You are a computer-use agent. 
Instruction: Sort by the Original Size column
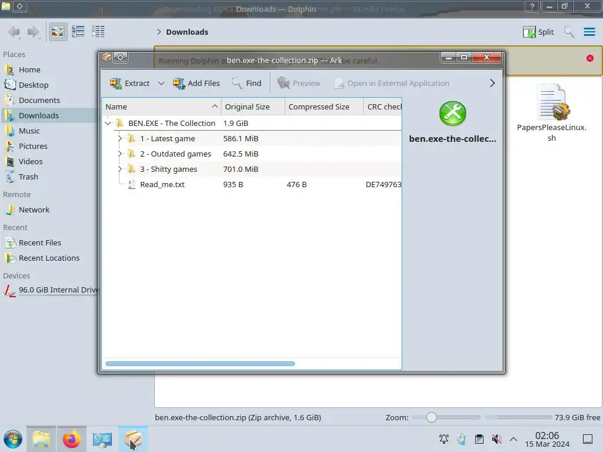(x=253, y=107)
